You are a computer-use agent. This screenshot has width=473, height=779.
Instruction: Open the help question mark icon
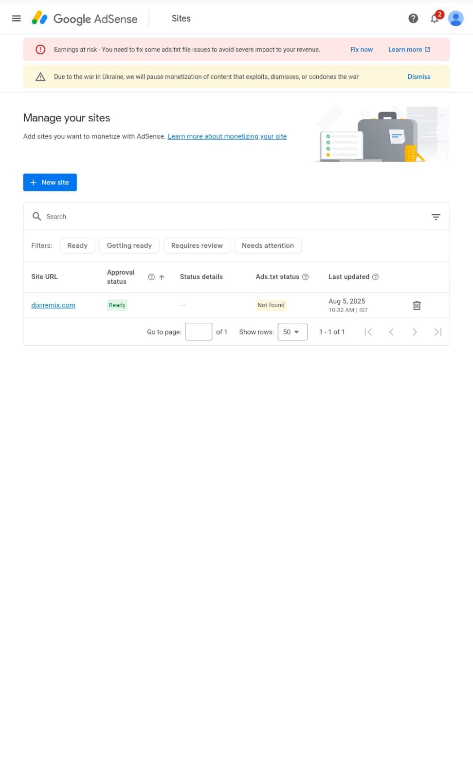[413, 19]
